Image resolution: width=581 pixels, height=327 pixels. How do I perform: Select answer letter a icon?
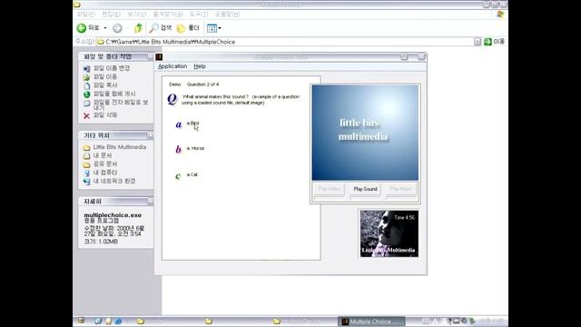point(179,124)
